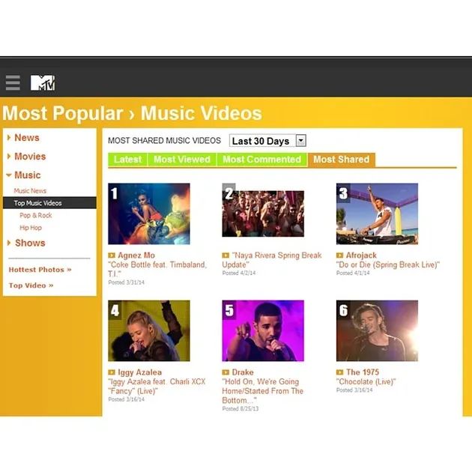Open the Movies sidebar link

click(30, 157)
